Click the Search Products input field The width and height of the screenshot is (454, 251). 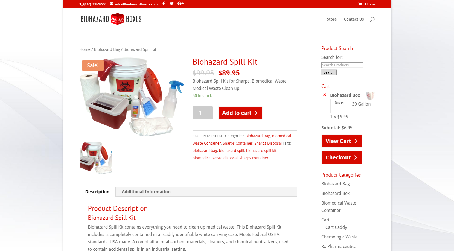pyautogui.click(x=342, y=65)
